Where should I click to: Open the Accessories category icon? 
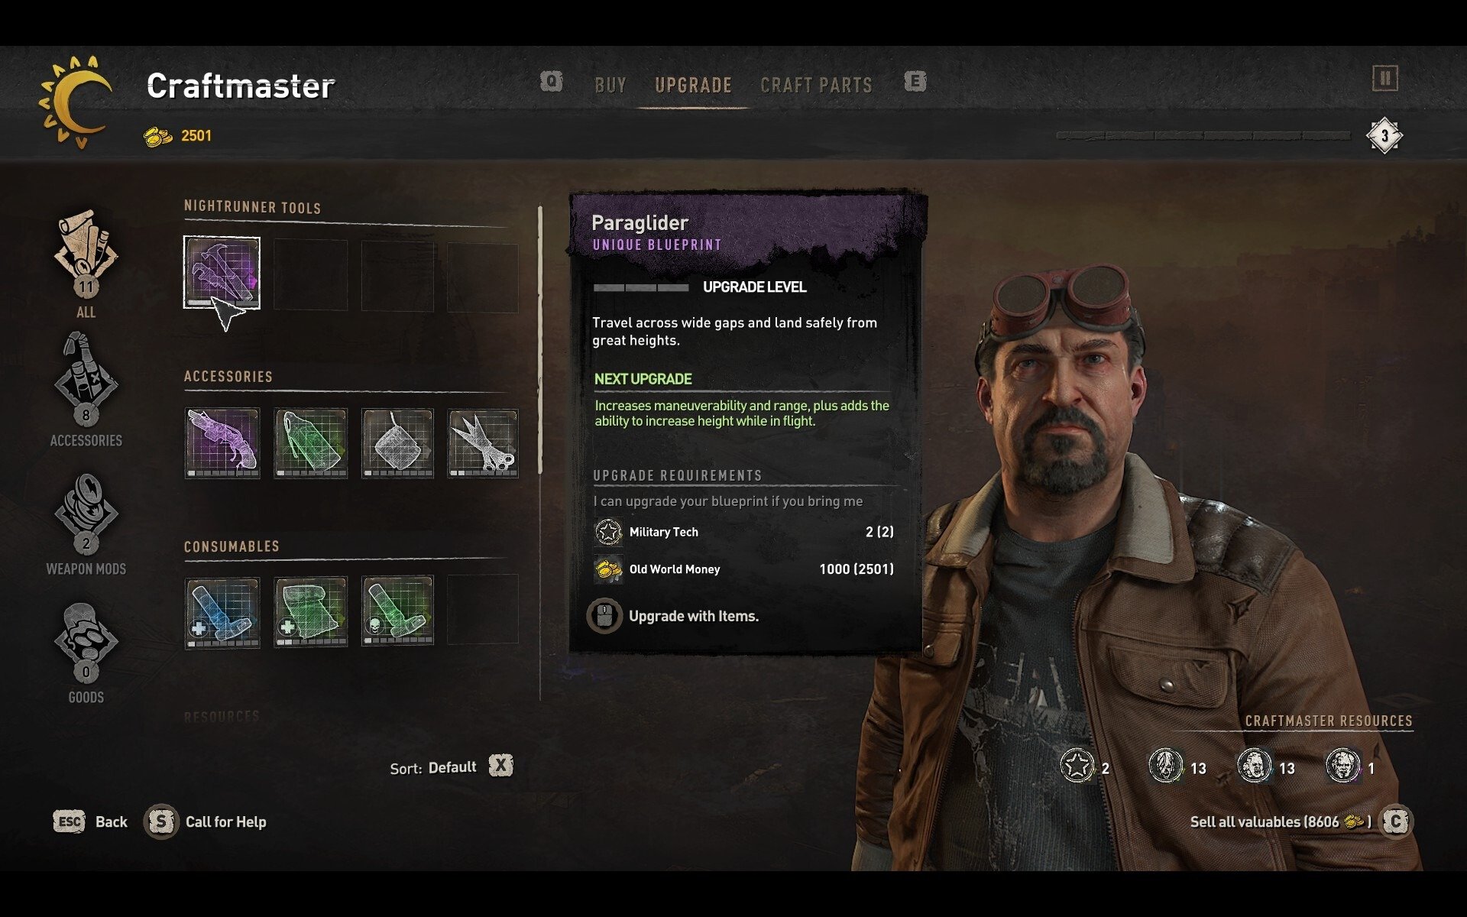click(x=86, y=379)
